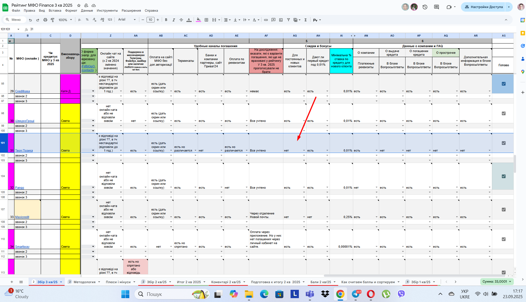The height and width of the screenshot is (302, 526).
Task: Toggle the Готово checkbox for Pango row
Action: [504, 176]
